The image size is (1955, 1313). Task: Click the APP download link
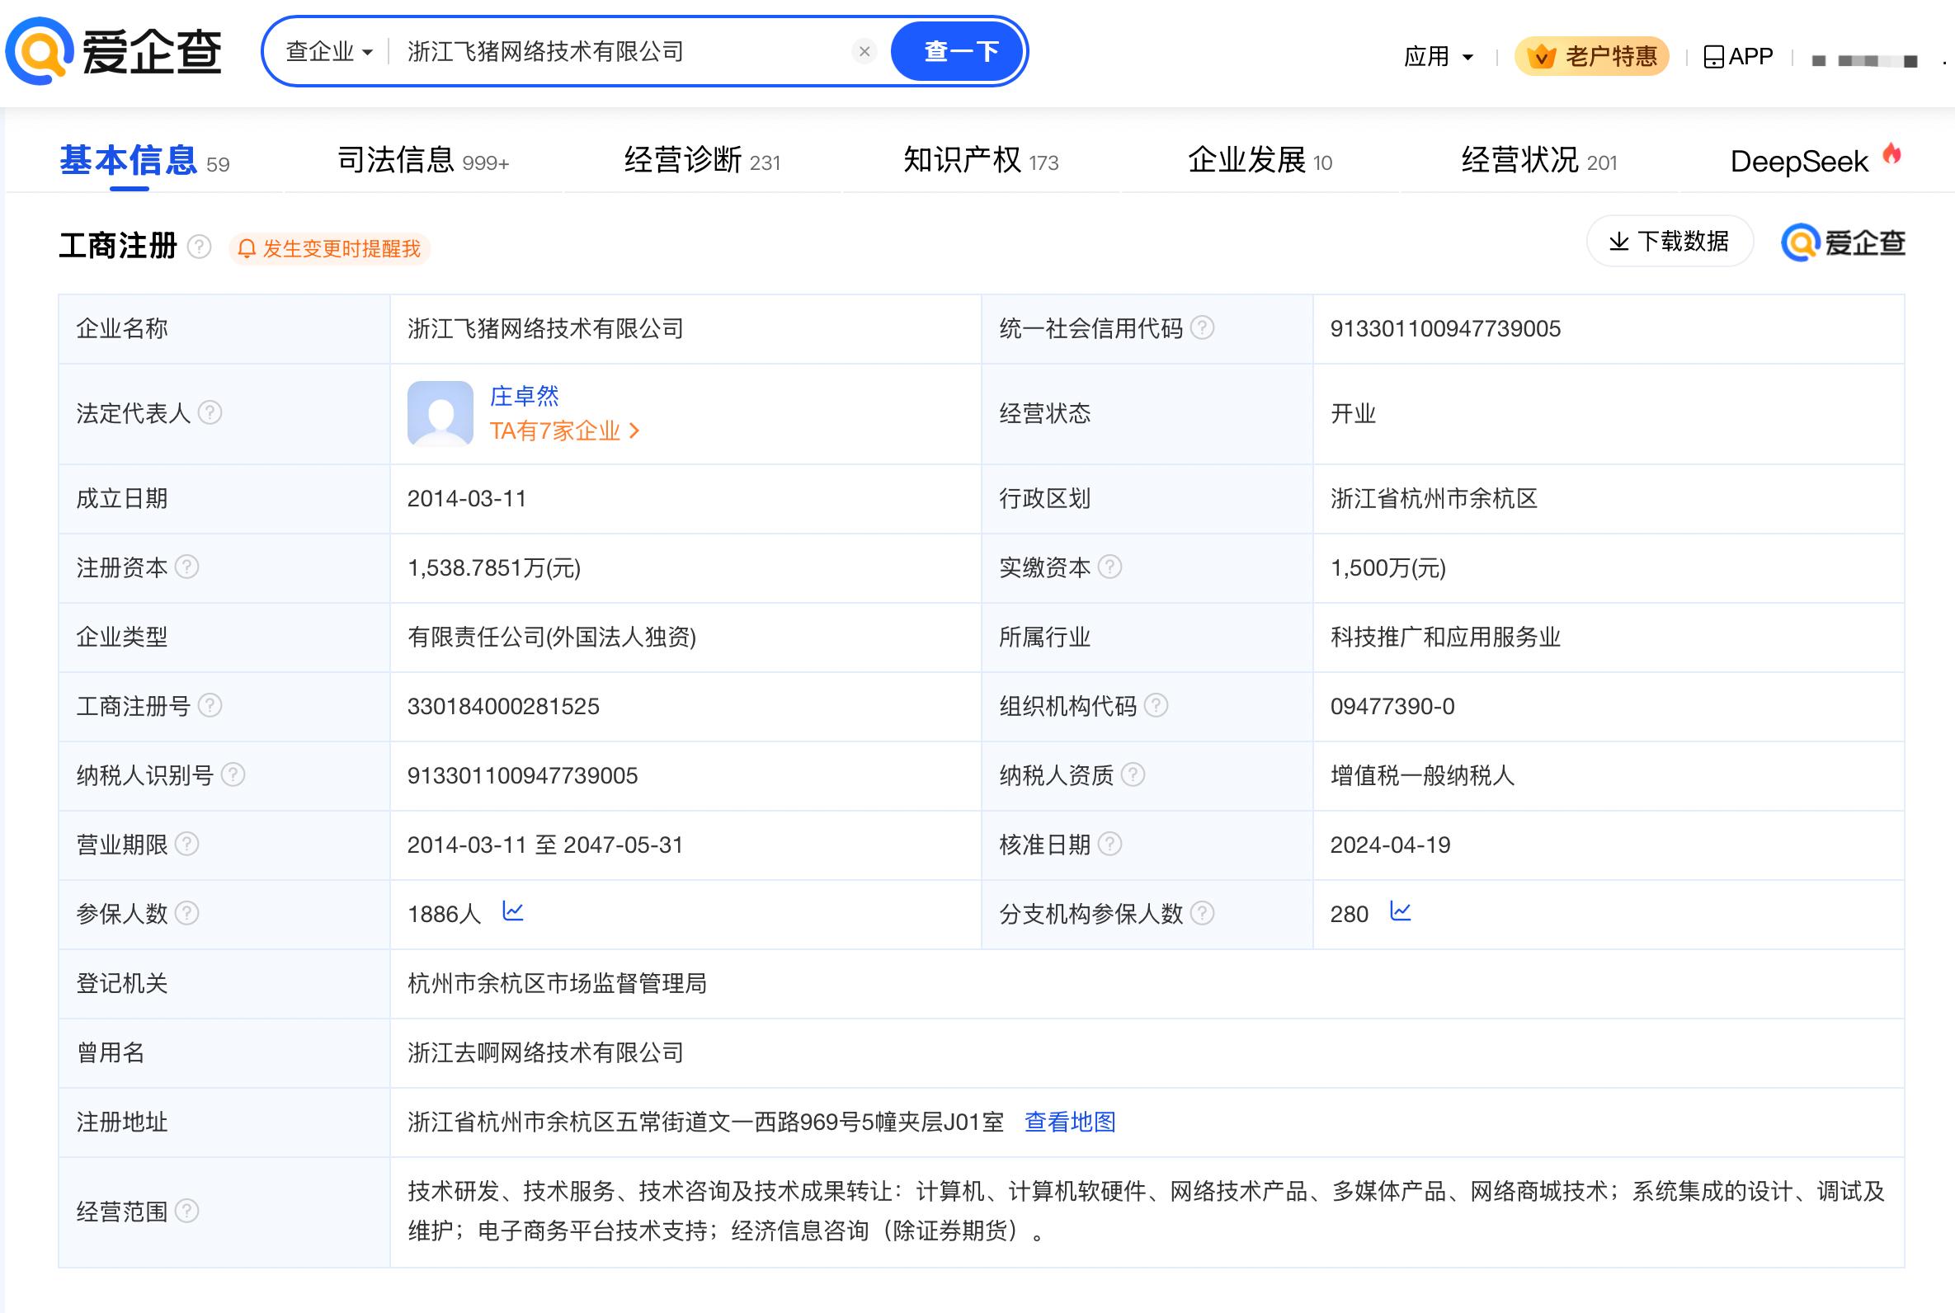[x=1738, y=56]
